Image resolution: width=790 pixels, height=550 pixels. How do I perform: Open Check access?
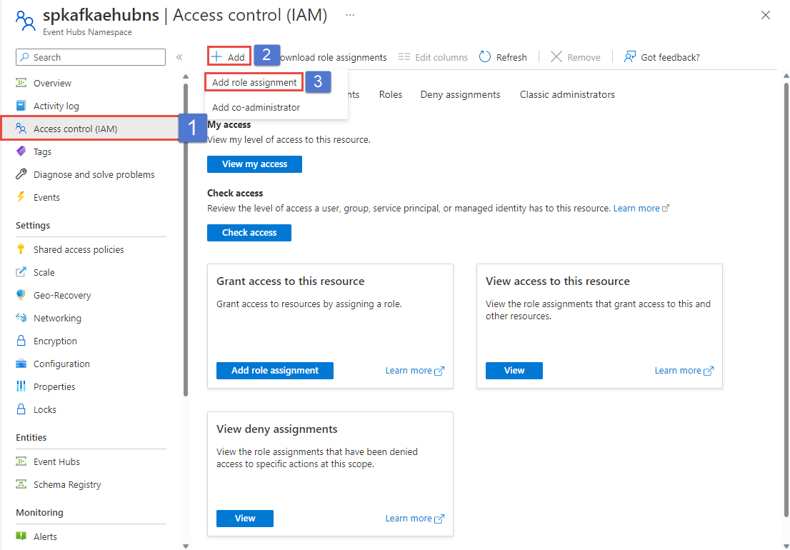tap(249, 232)
